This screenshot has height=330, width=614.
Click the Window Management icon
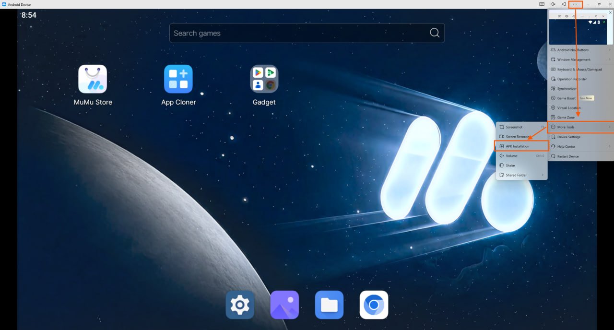pyautogui.click(x=553, y=59)
